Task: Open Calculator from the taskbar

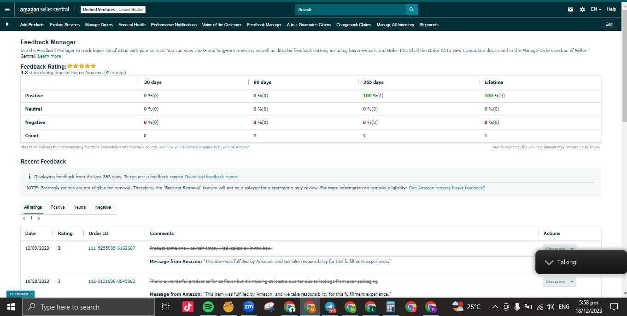Action: coord(391,307)
